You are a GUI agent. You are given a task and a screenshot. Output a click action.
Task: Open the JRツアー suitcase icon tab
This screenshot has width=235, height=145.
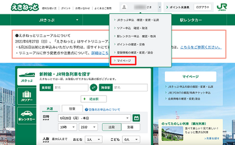click(x=27, y=96)
